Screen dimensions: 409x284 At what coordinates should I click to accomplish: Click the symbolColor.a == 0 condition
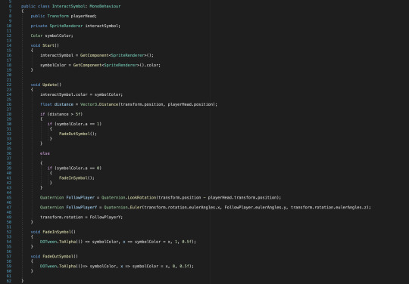(78, 168)
